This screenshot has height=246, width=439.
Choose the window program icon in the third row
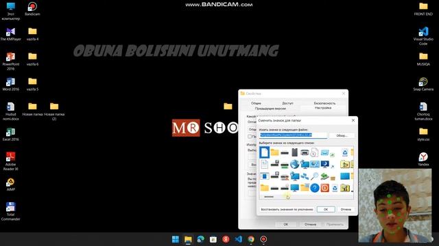(x=264, y=176)
